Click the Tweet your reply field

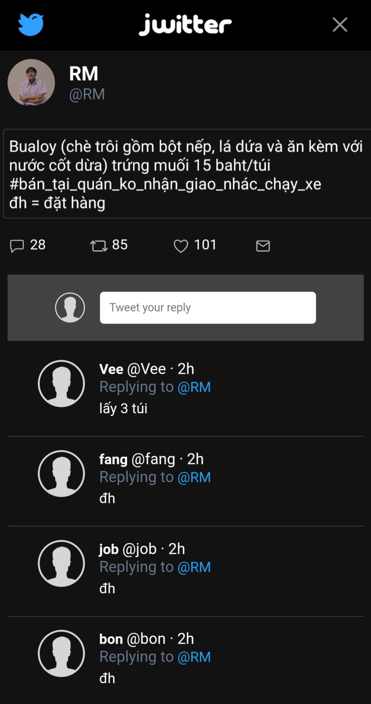click(x=208, y=307)
